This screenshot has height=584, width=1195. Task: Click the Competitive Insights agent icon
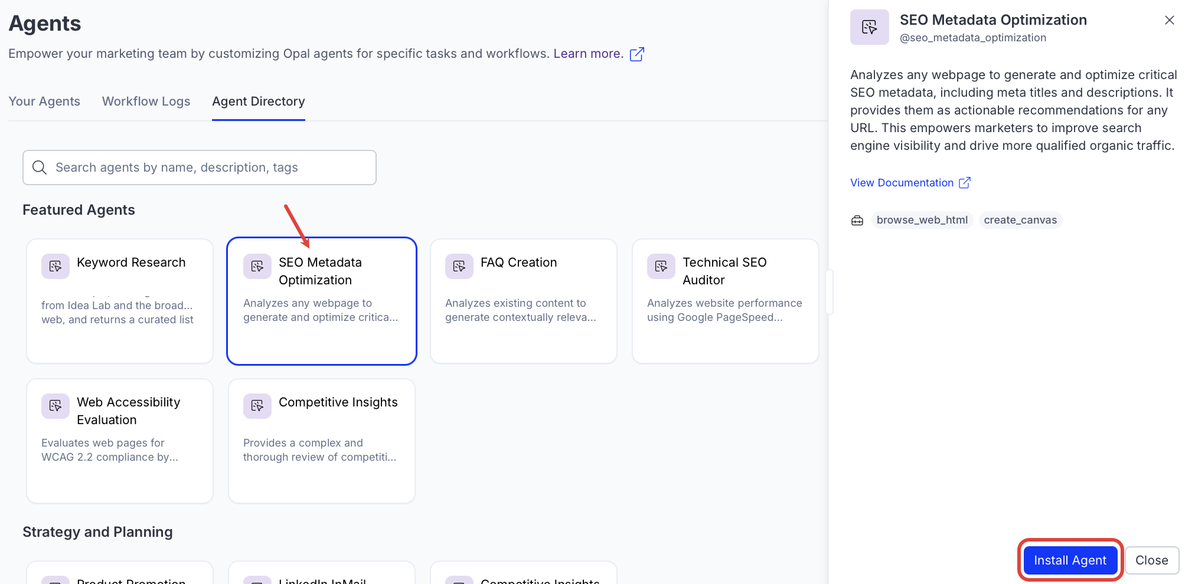click(257, 406)
